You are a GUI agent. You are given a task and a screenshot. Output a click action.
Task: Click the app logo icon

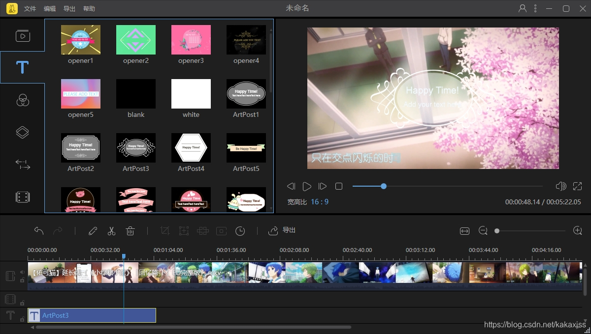point(12,8)
